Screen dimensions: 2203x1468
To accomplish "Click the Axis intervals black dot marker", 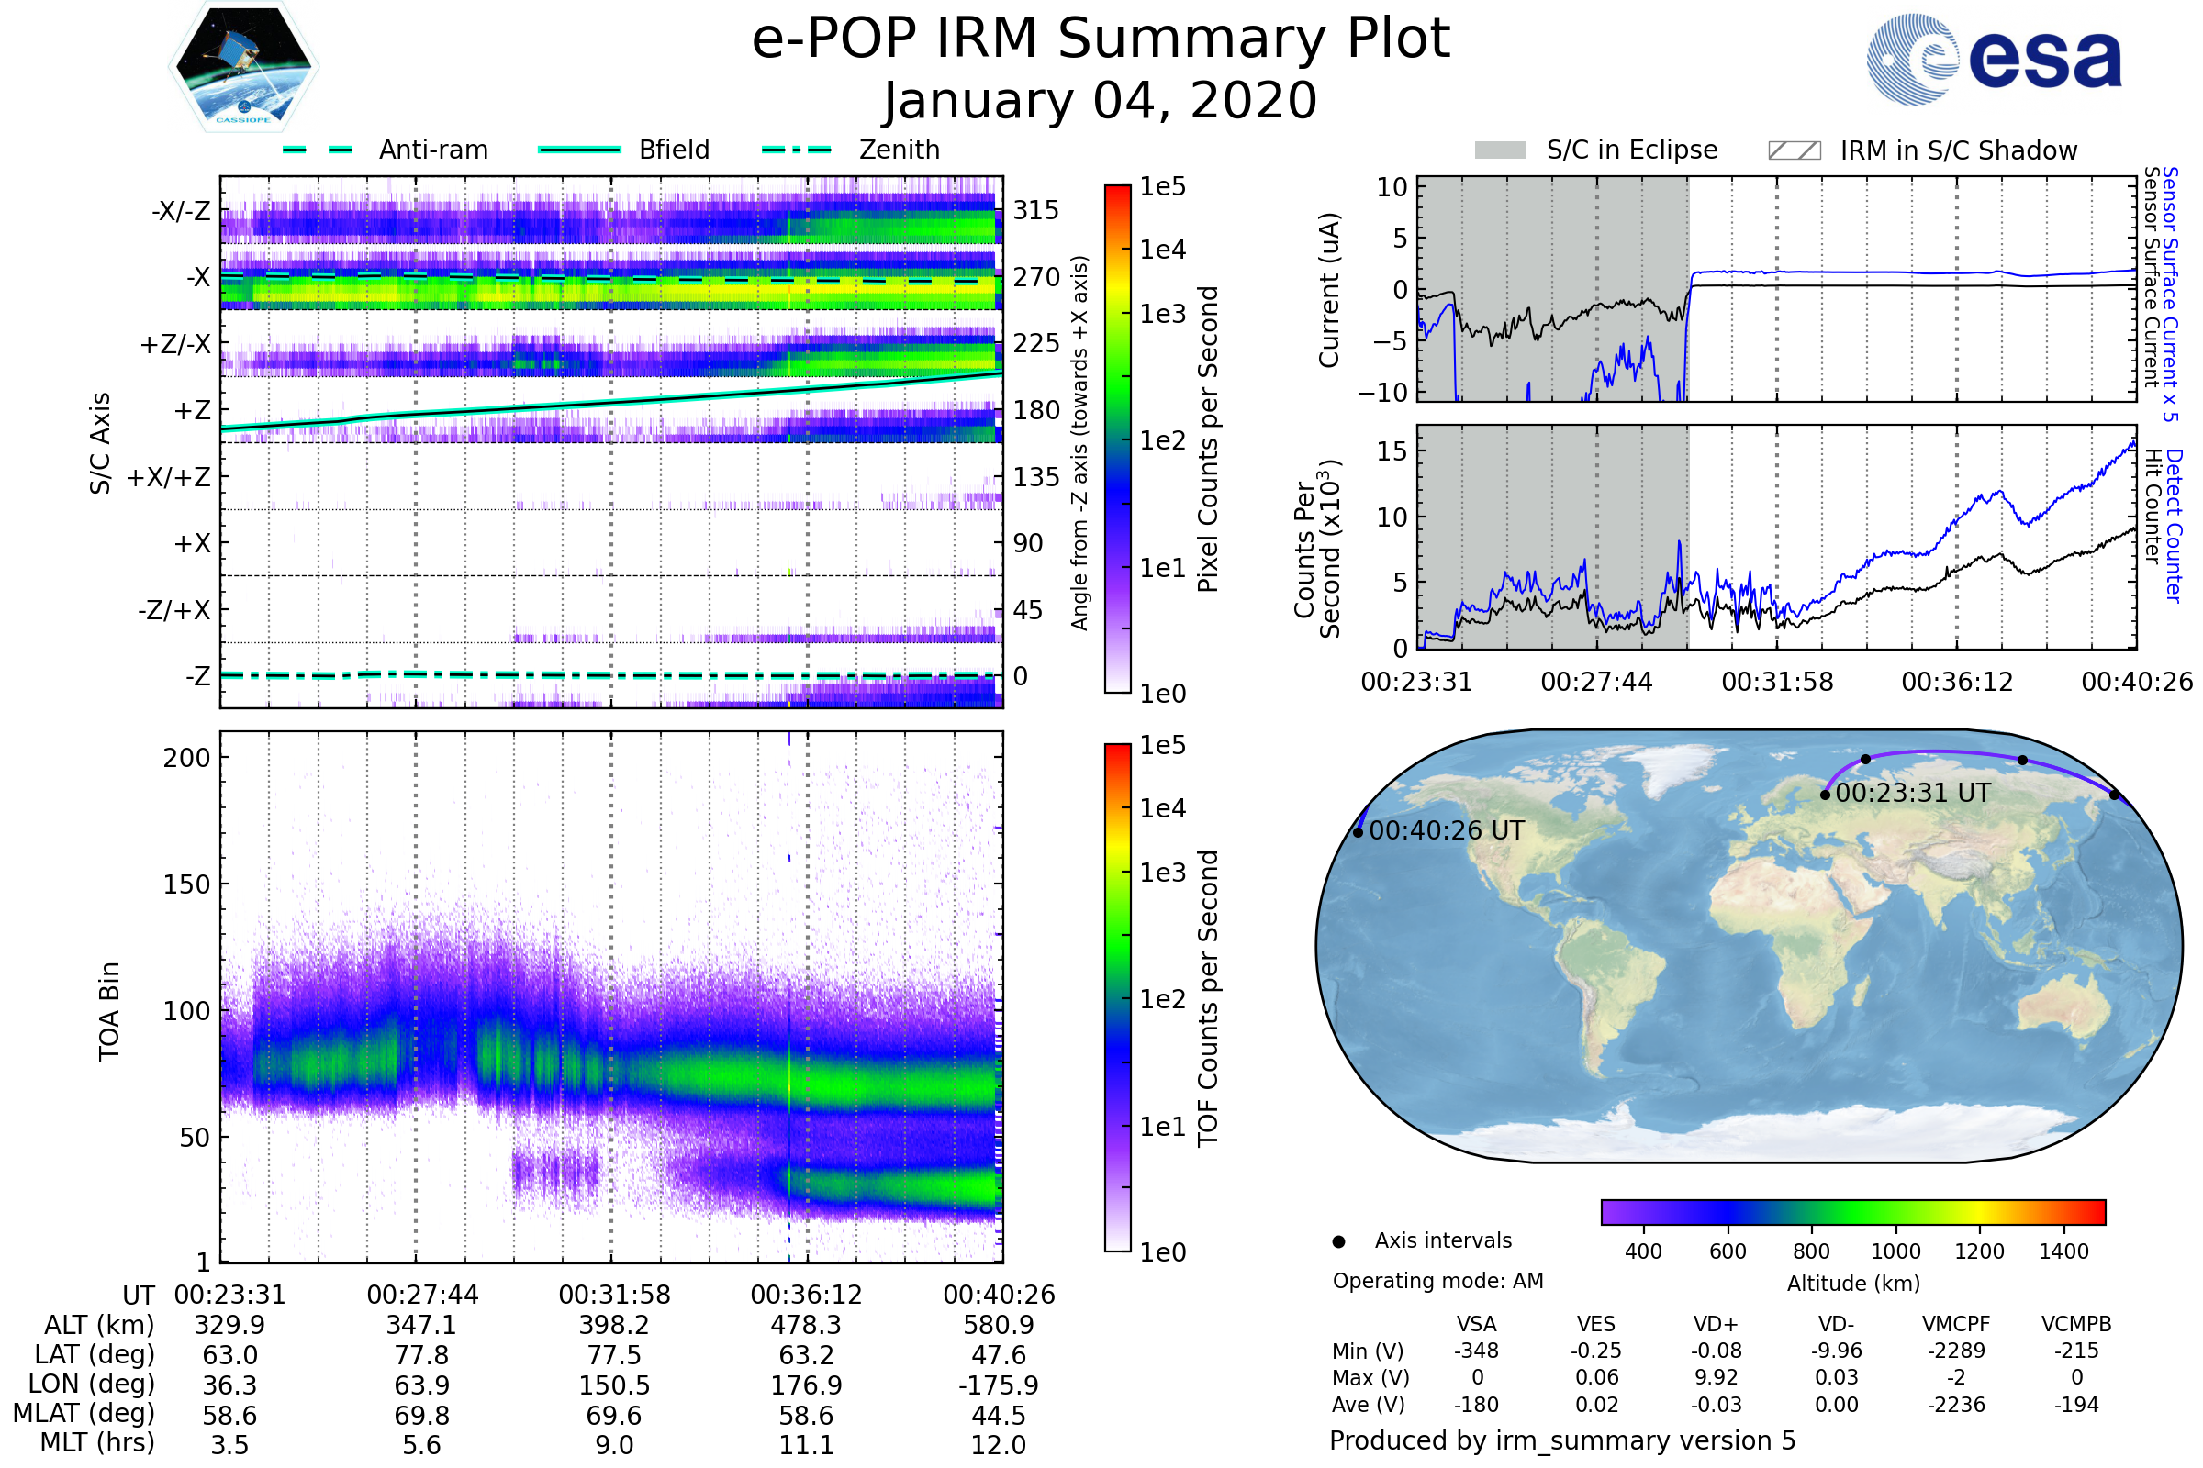I will pyautogui.click(x=1338, y=1242).
